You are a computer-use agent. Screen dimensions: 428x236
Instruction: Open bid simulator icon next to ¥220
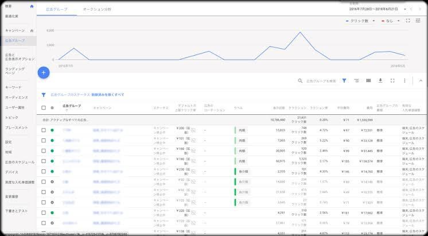coord(193,213)
